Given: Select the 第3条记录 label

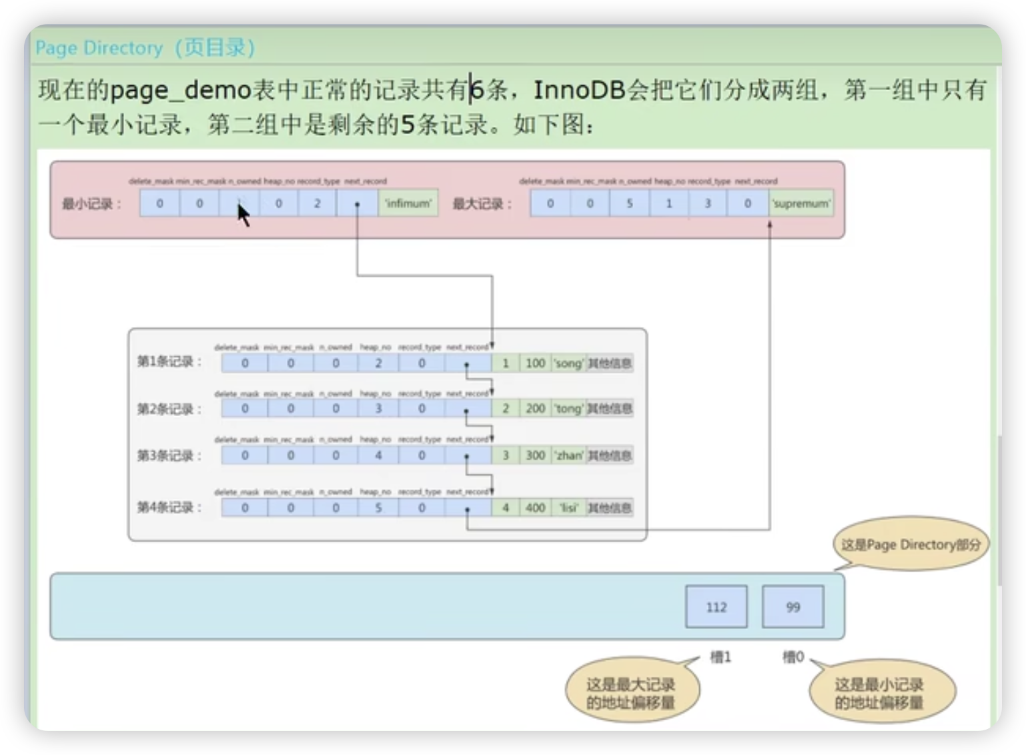Looking at the screenshot, I should 169,456.
